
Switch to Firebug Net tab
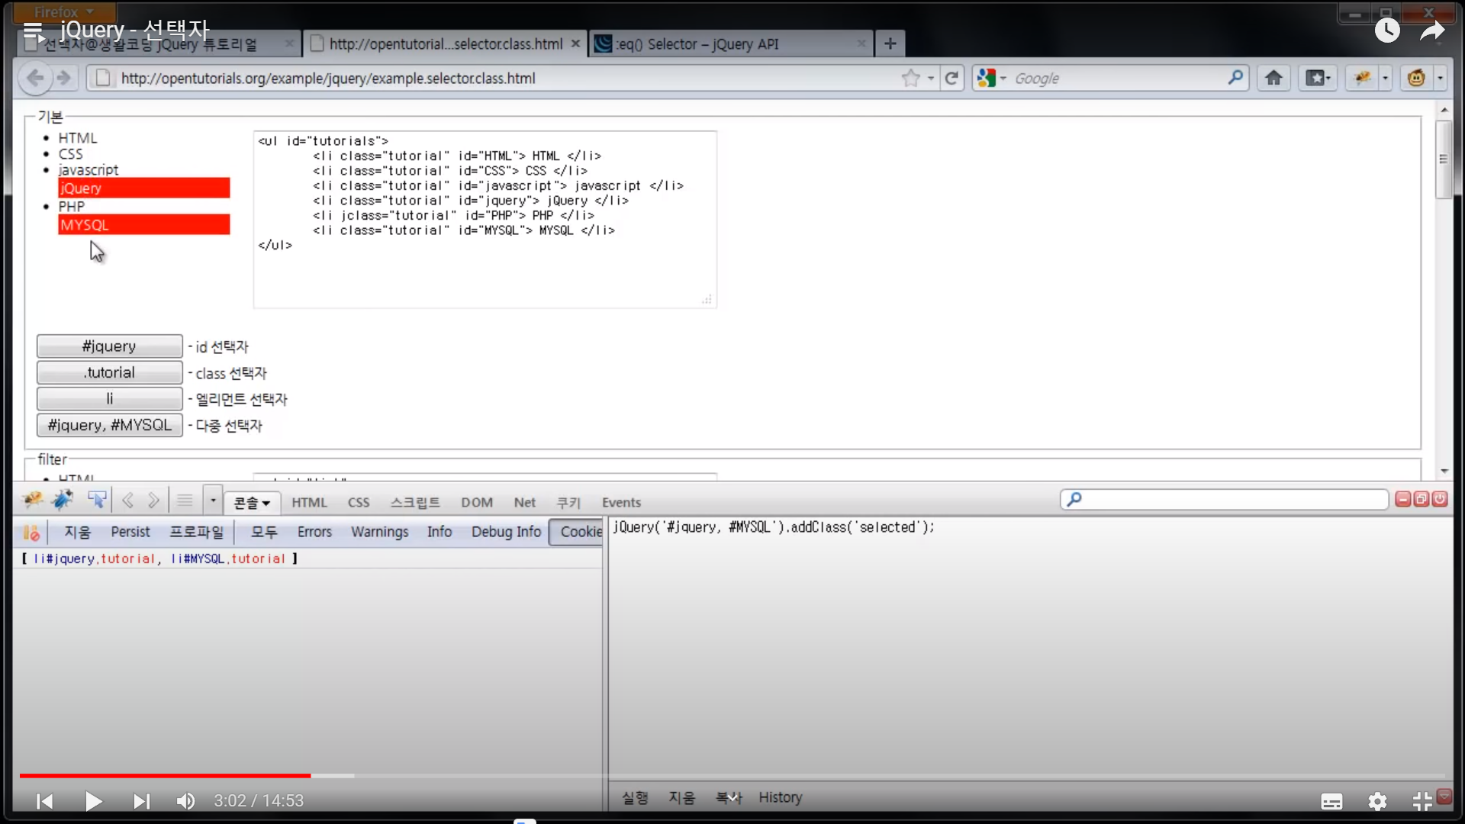point(524,502)
